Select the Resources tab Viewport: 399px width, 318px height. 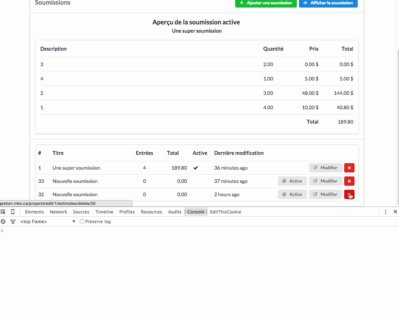(151, 212)
